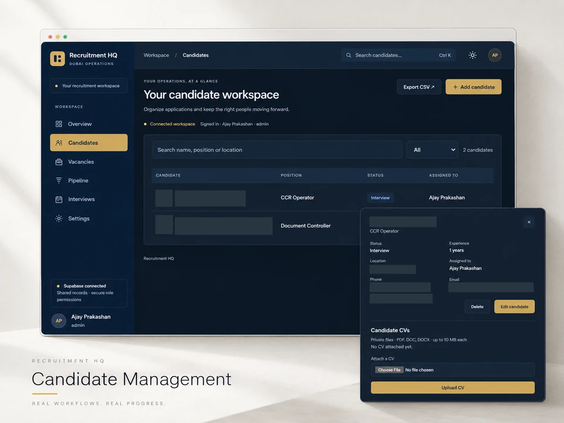Click the Candidate CVs heading
564x423 pixels.
point(390,330)
